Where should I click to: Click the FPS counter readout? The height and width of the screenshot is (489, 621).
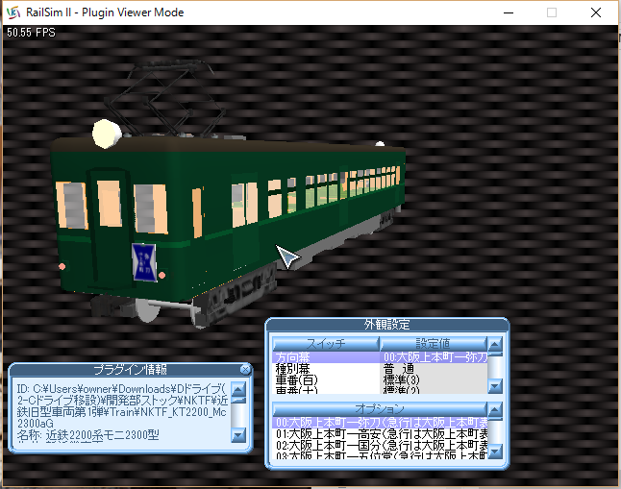coord(31,33)
